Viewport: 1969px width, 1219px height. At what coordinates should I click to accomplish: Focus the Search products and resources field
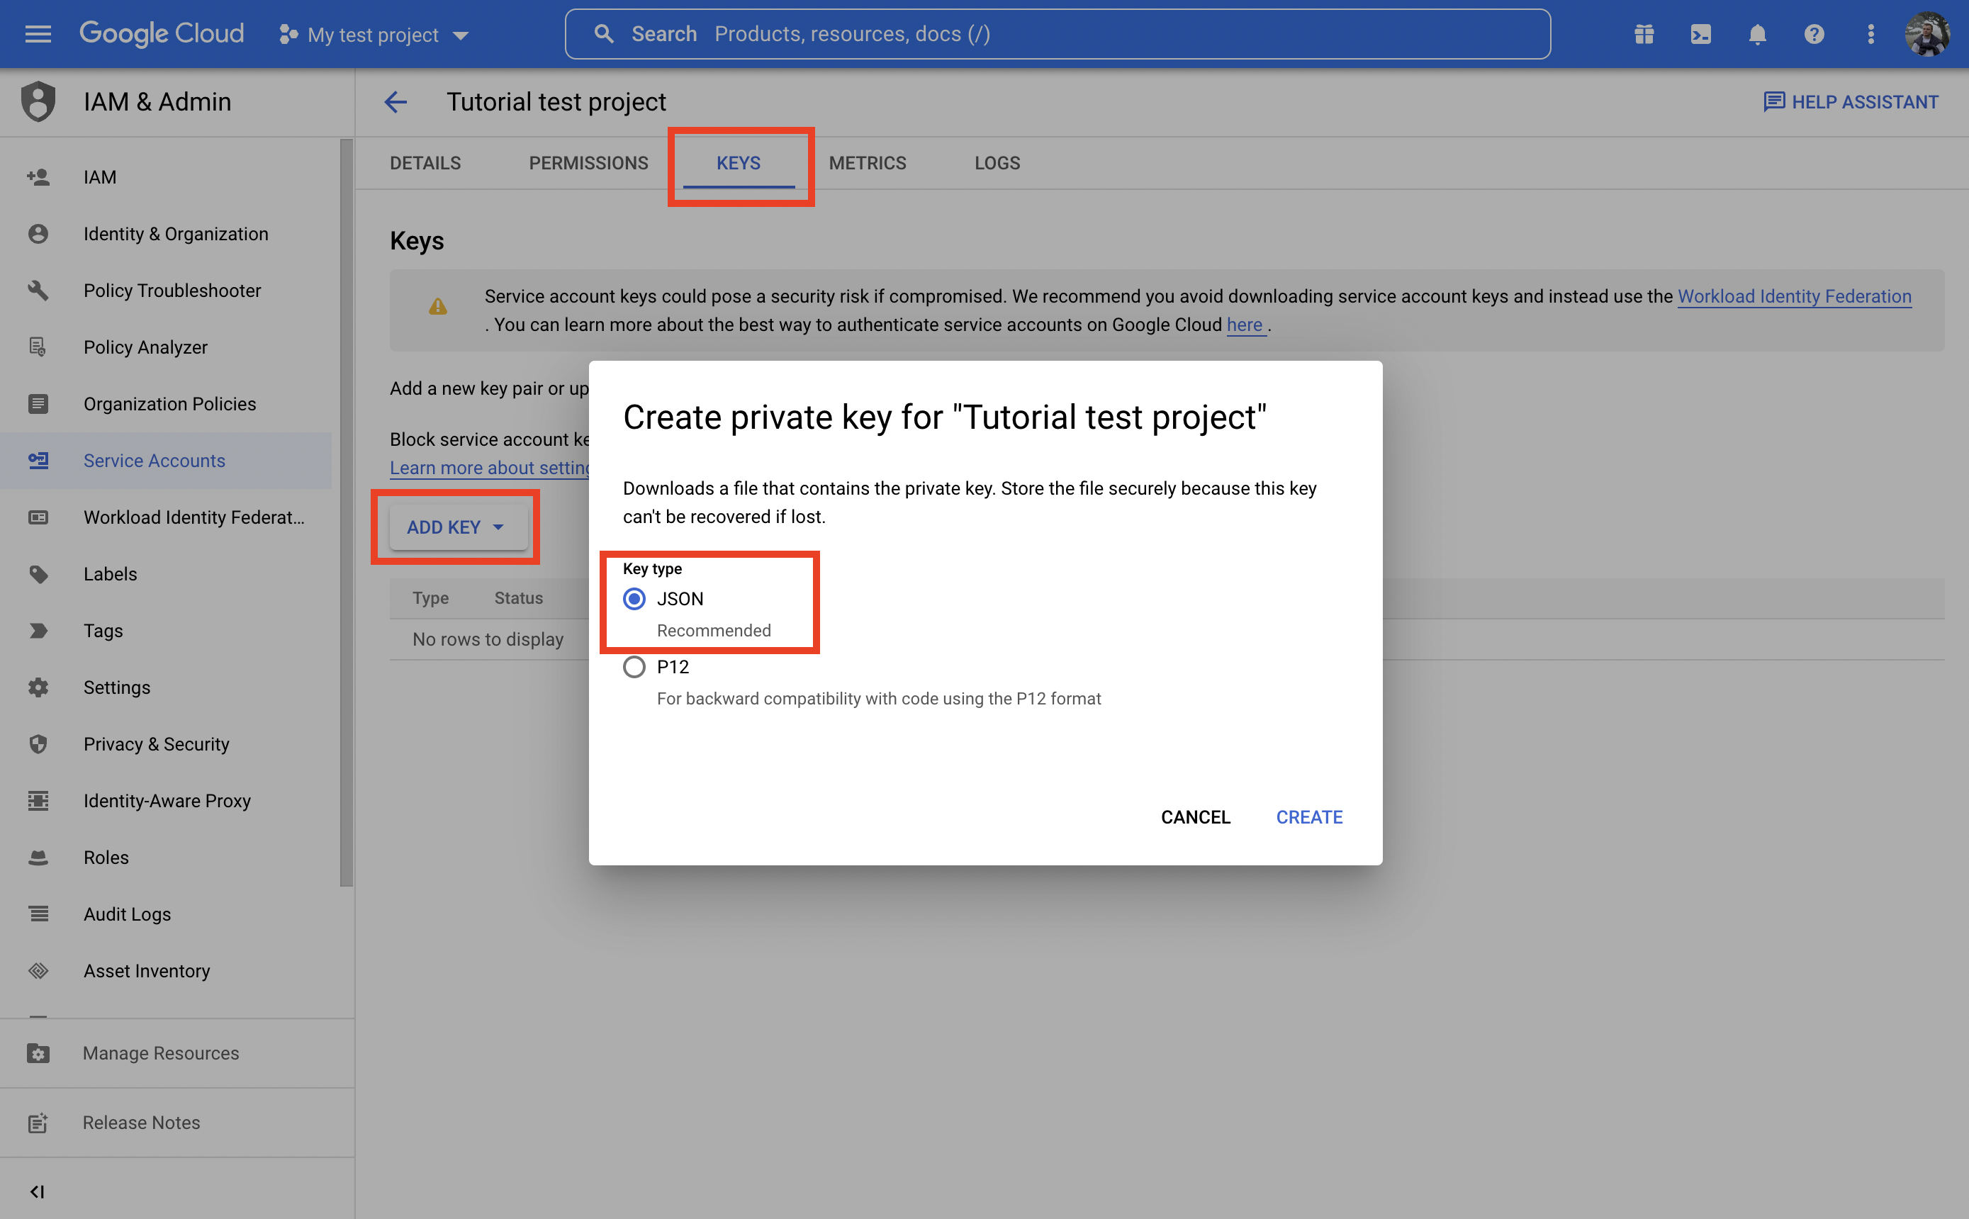[1057, 34]
